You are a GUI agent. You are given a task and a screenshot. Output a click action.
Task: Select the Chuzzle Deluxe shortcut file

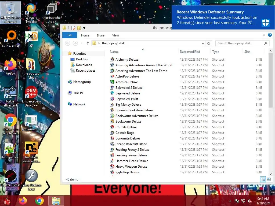click(x=126, y=127)
